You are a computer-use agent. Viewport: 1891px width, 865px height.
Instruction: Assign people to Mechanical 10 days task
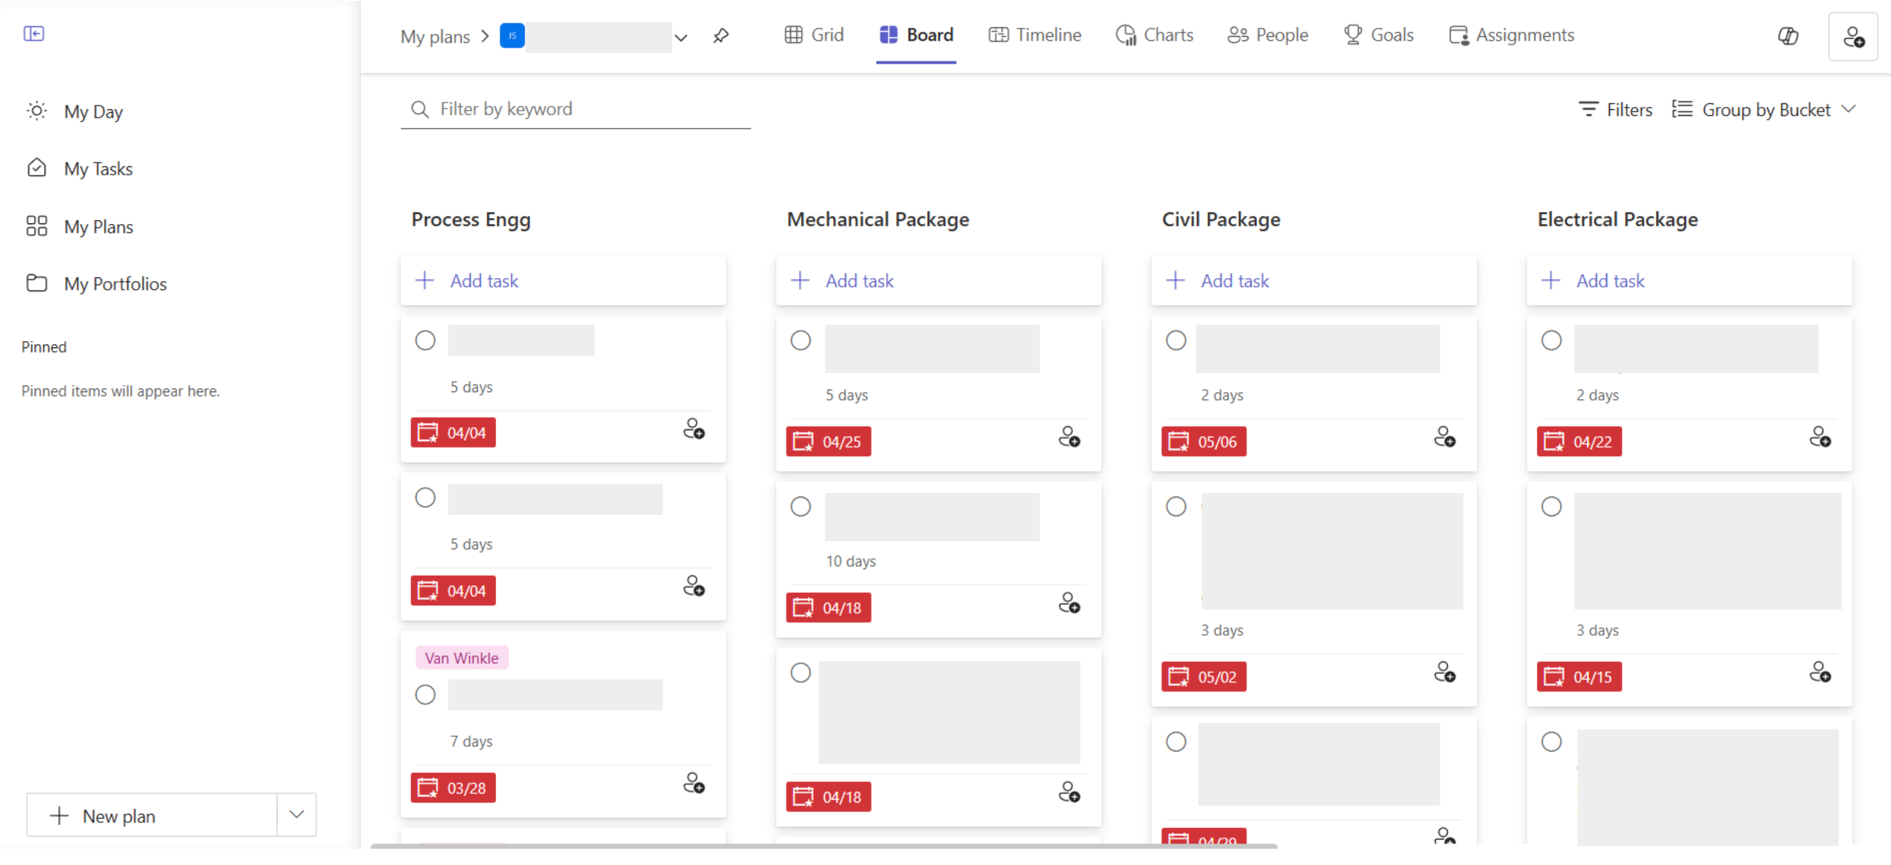(1069, 604)
